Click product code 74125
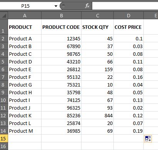The height and width of the screenshot is (150, 158). pyautogui.click(x=61, y=100)
